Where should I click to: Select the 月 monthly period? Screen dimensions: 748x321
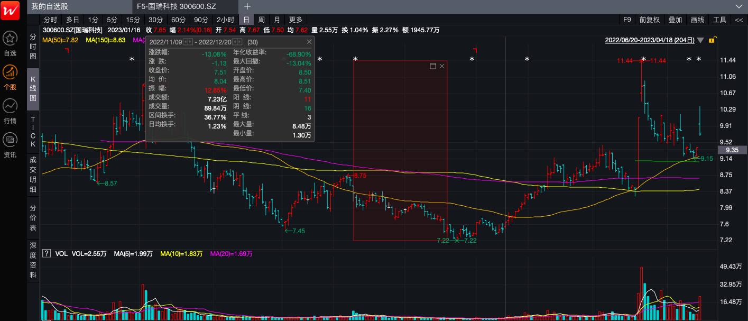point(277,20)
